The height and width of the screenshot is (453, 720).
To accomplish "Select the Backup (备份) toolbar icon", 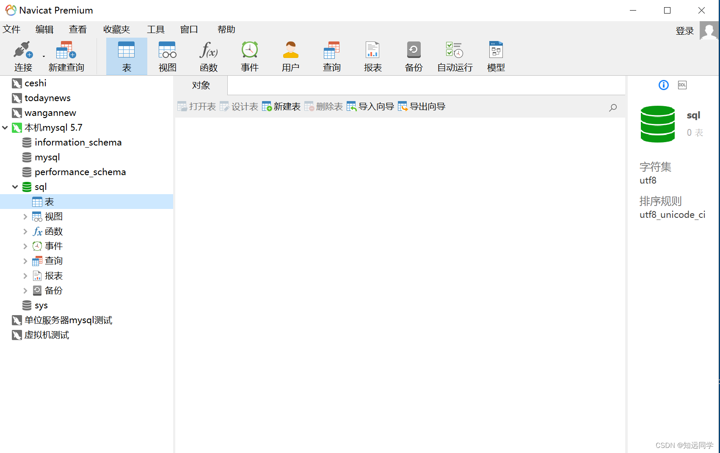I will 414,57.
